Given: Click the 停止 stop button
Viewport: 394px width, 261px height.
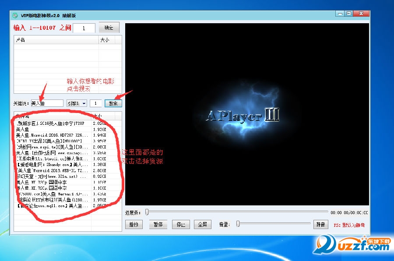Looking at the screenshot, I should [x=181, y=224].
